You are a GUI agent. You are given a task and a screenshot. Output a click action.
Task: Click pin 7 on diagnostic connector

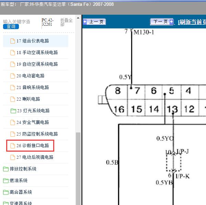[137, 91]
